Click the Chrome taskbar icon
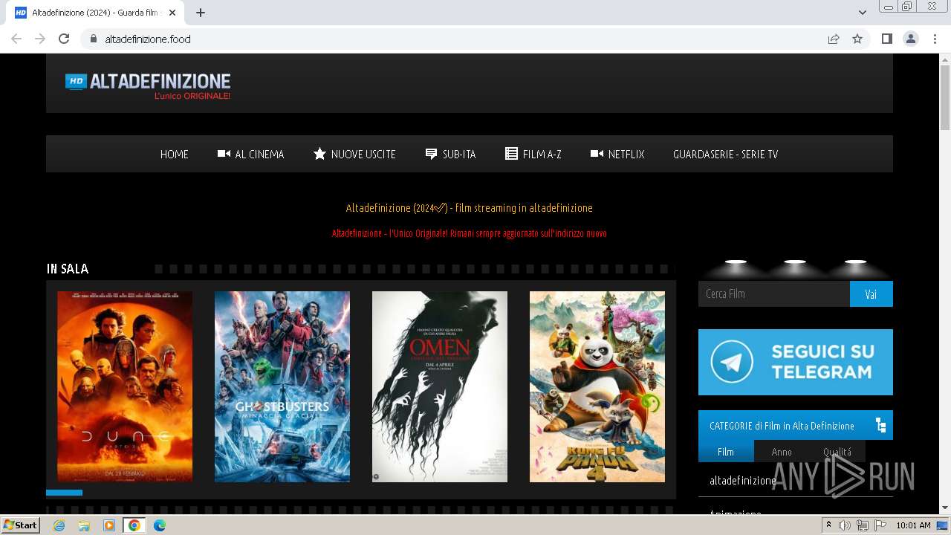Screen dimensions: 951x535 pyautogui.click(x=134, y=525)
